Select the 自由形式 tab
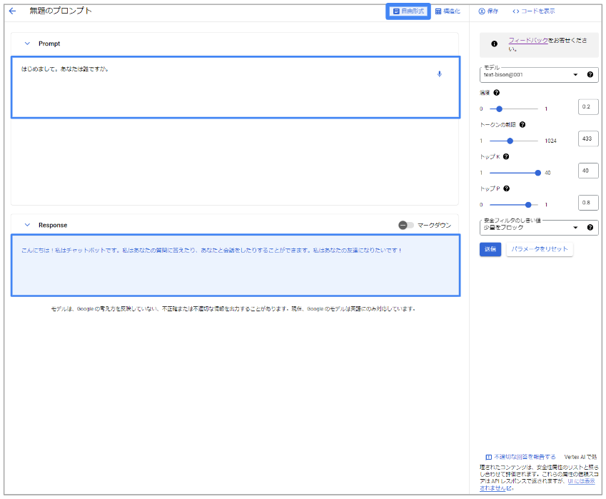The width and height of the screenshot is (606, 499). pos(408,11)
